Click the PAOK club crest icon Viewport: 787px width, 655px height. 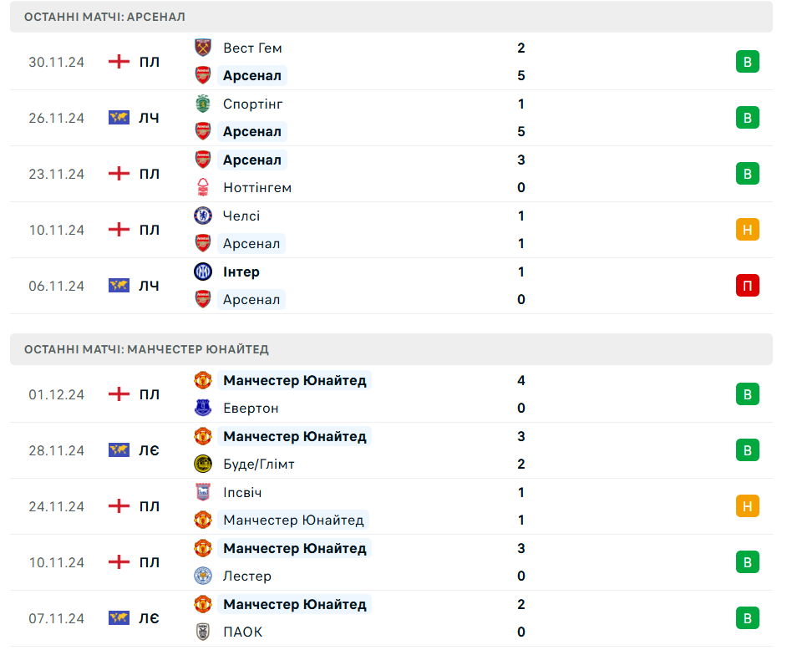pyautogui.click(x=203, y=632)
